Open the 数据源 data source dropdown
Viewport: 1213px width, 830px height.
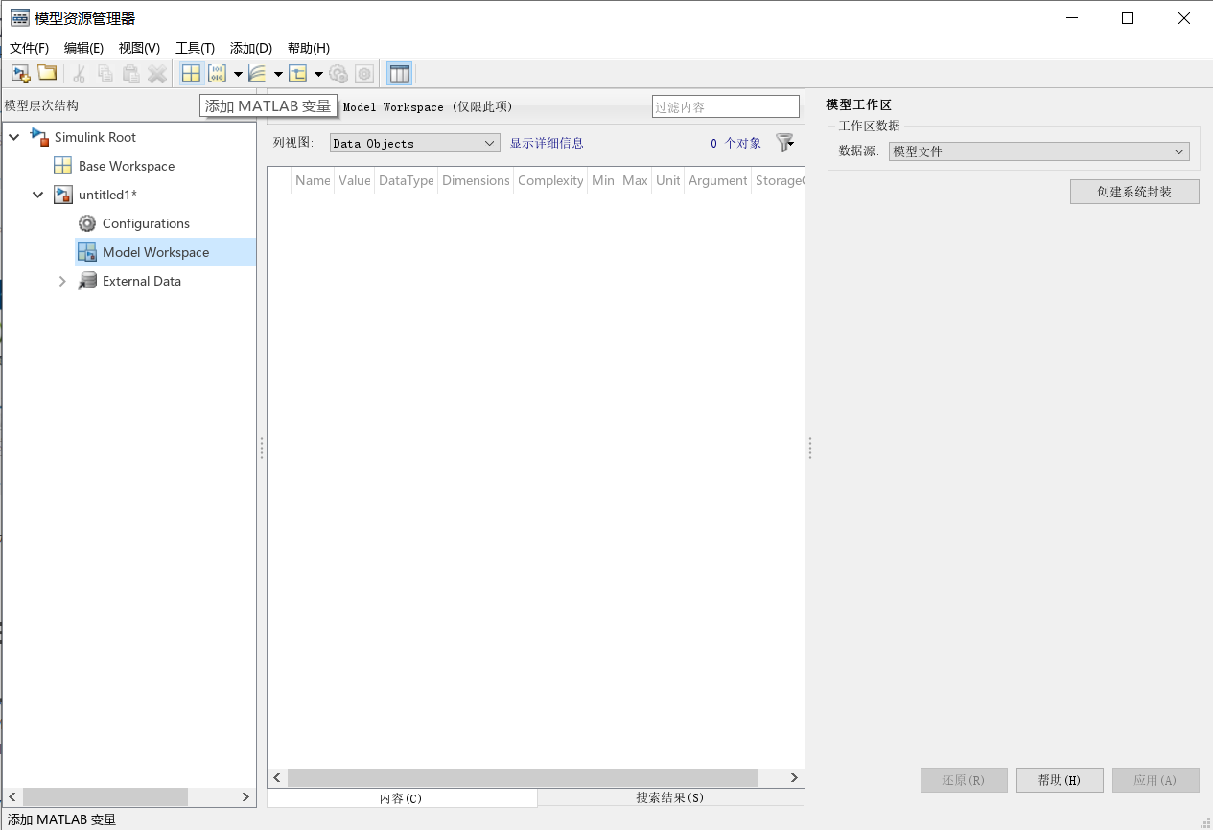[1038, 150]
